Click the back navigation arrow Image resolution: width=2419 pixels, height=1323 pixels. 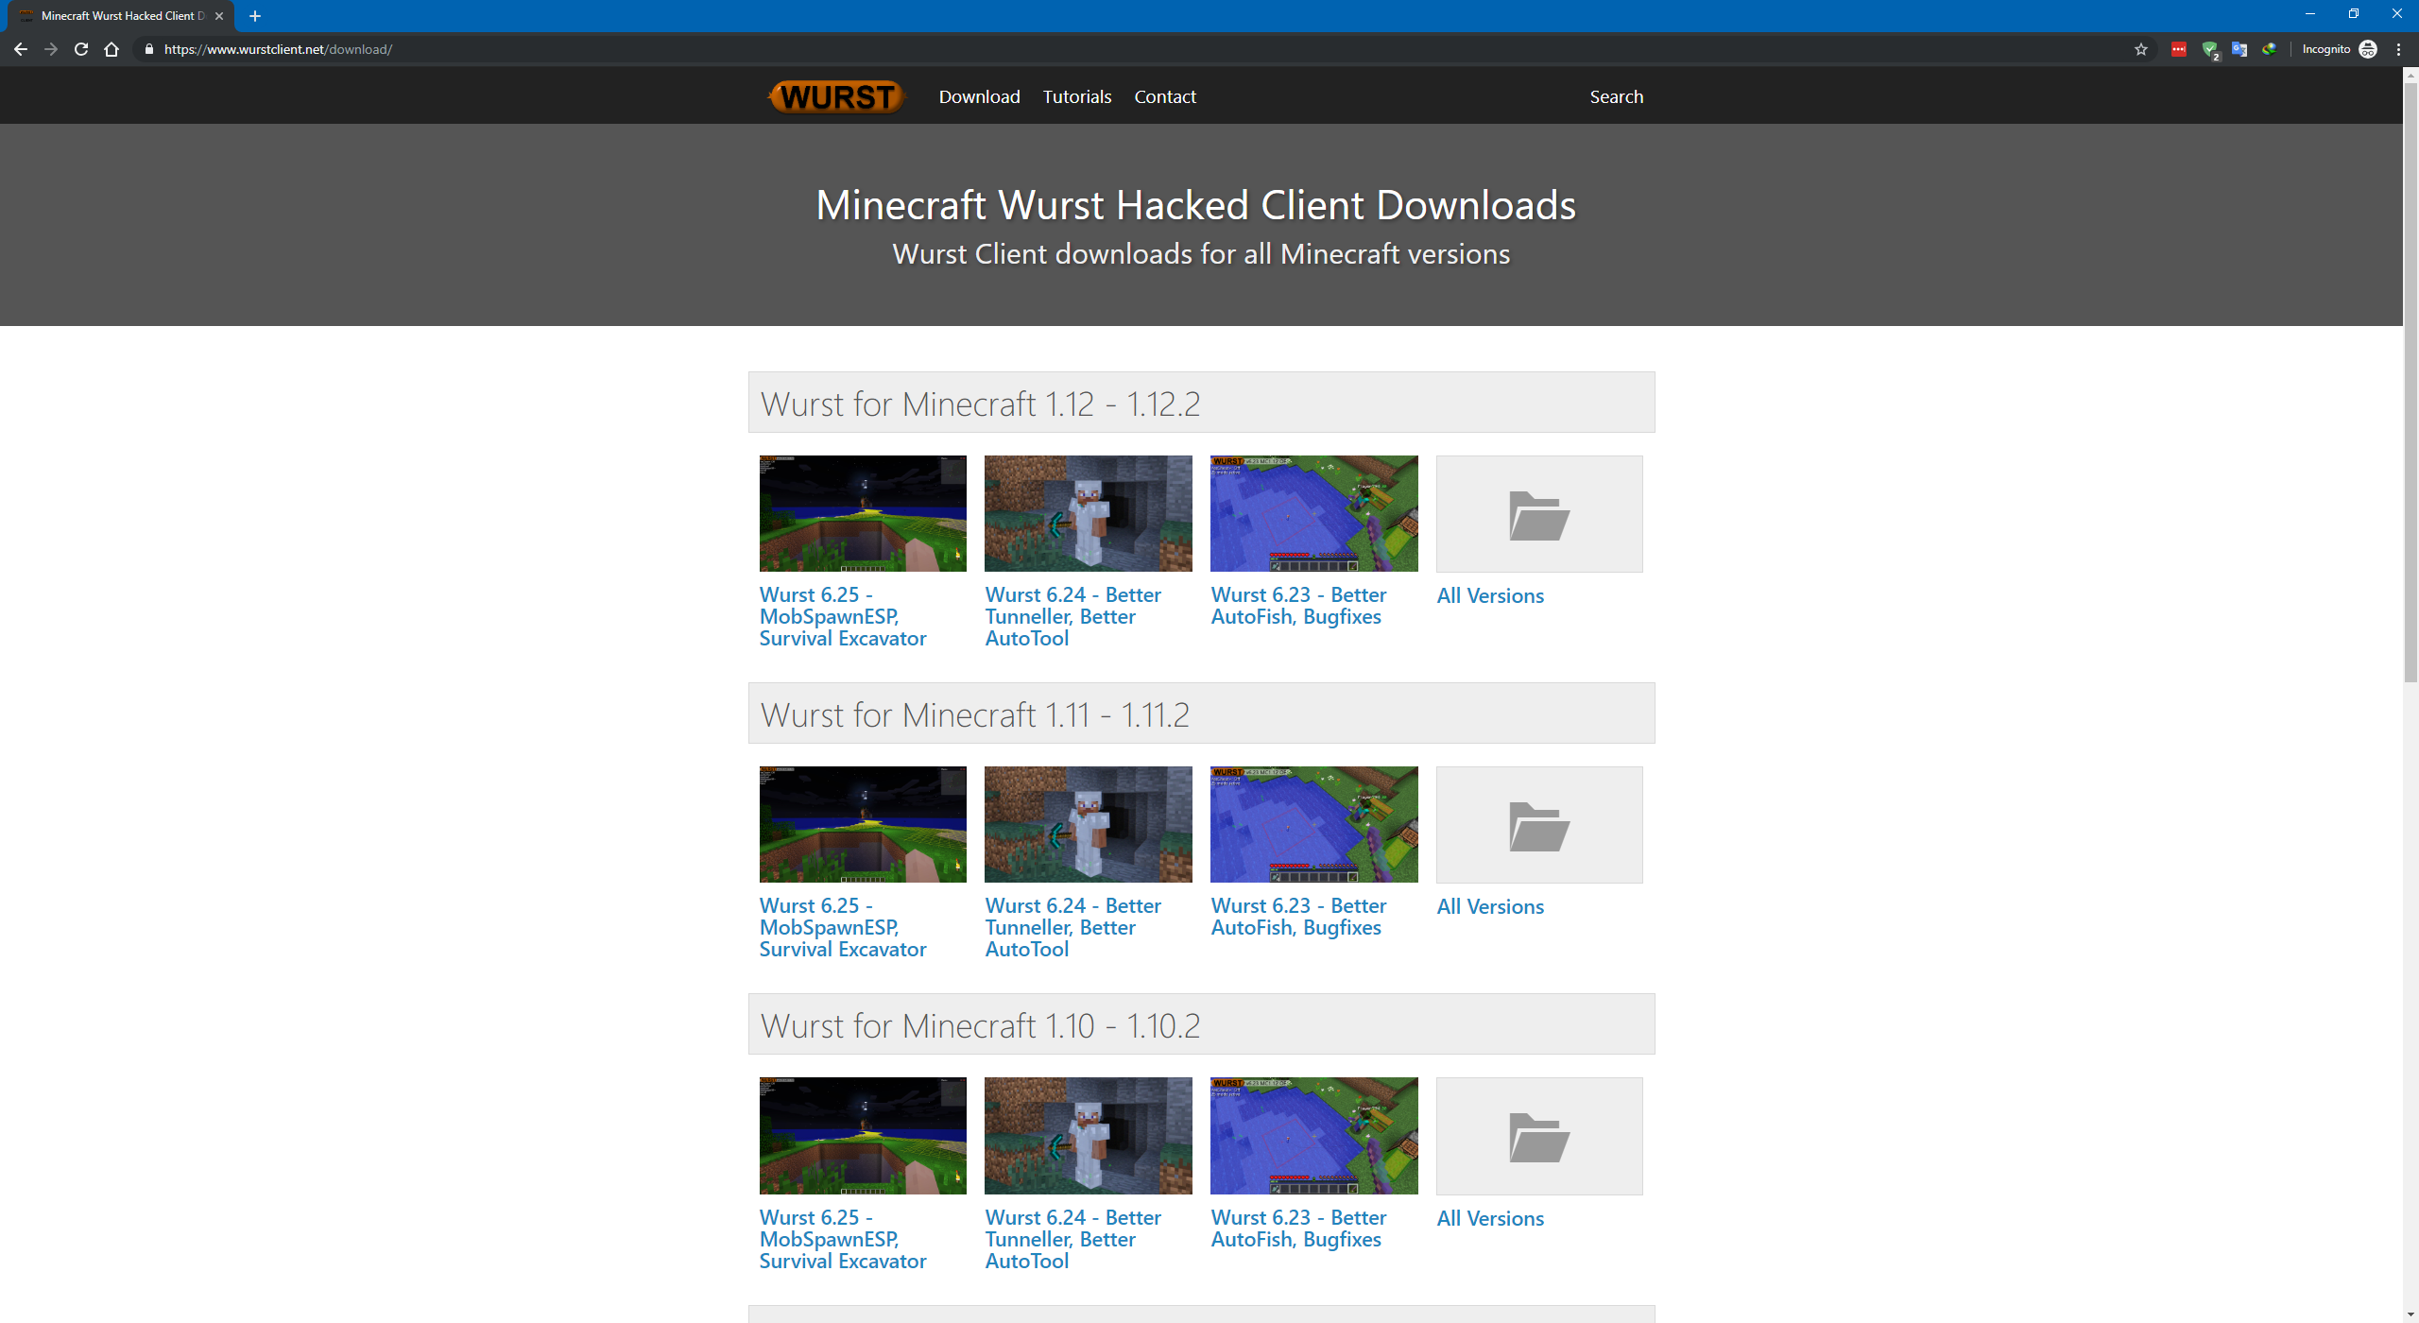click(x=21, y=49)
